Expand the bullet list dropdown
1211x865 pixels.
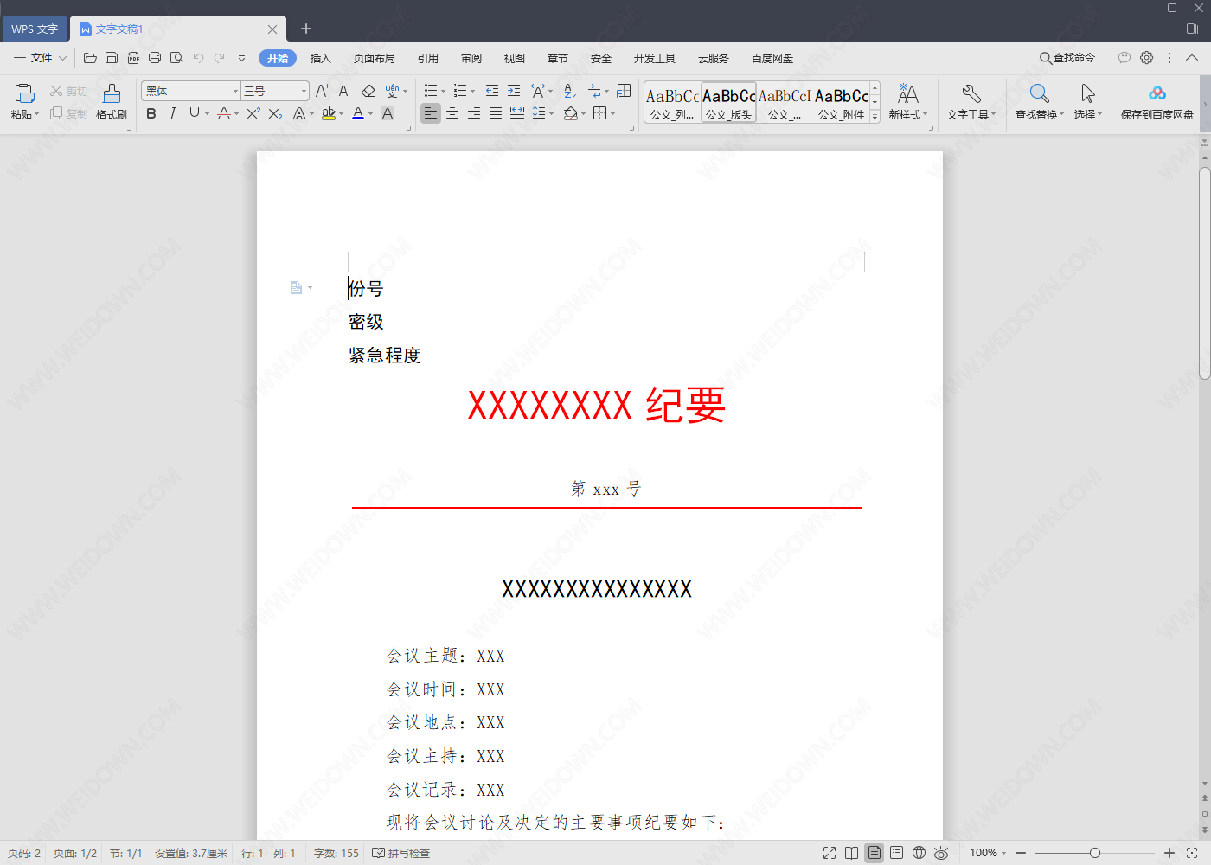coord(444,92)
